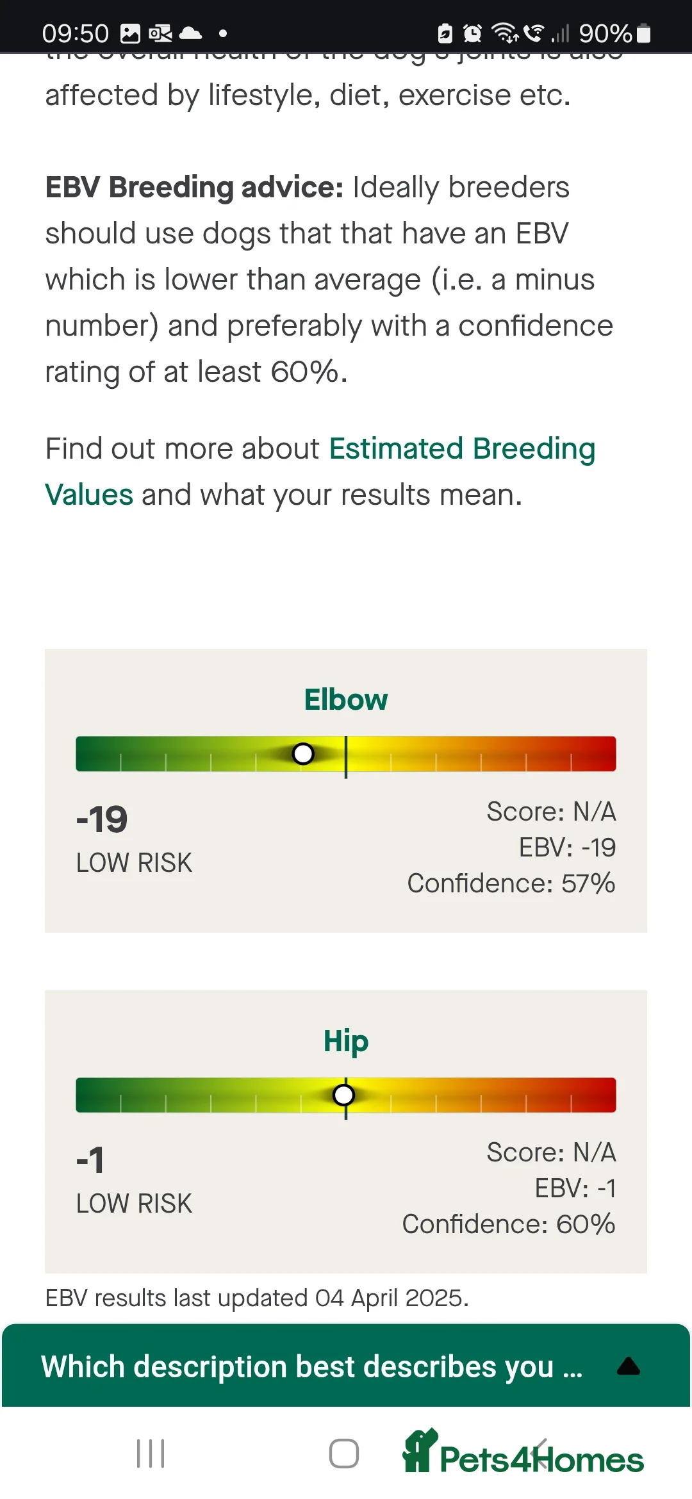Image resolution: width=692 pixels, height=1499 pixels.
Task: Open the battery saver status icon
Action: (444, 32)
